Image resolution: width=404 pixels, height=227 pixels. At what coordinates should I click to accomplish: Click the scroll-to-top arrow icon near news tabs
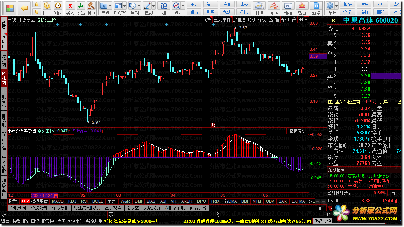click(320, 208)
